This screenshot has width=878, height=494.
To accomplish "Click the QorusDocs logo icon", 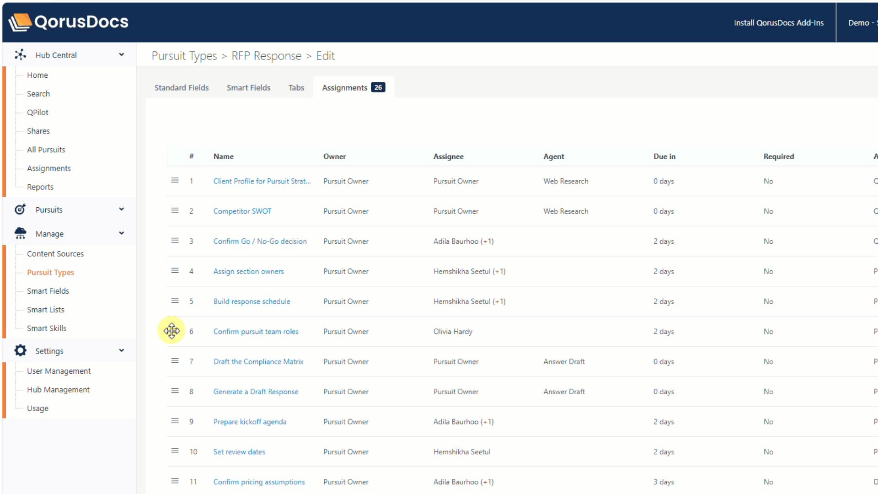I will point(20,22).
